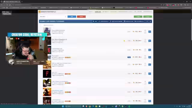The image size is (192, 108).
Task: Open the Windows Start menu
Action: click(63, 106)
